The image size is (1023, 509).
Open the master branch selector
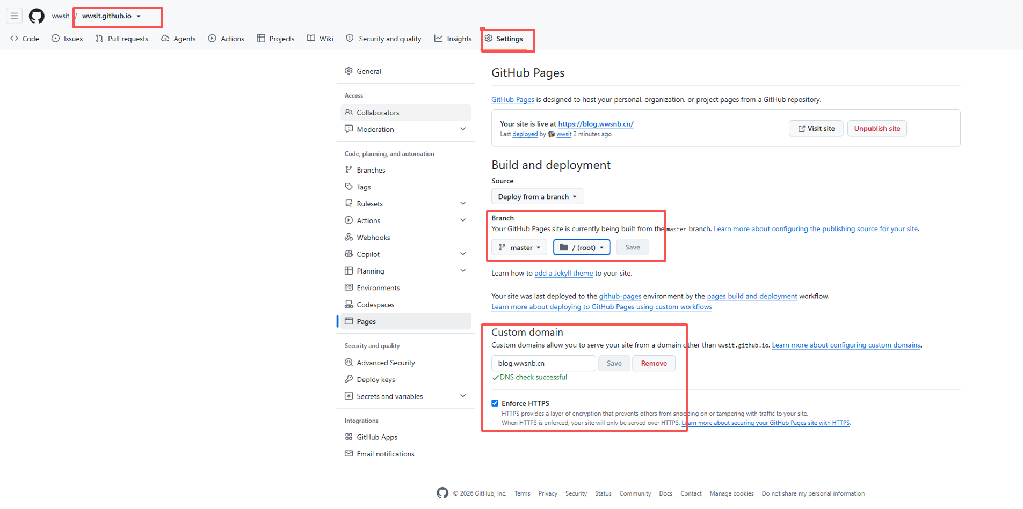519,247
